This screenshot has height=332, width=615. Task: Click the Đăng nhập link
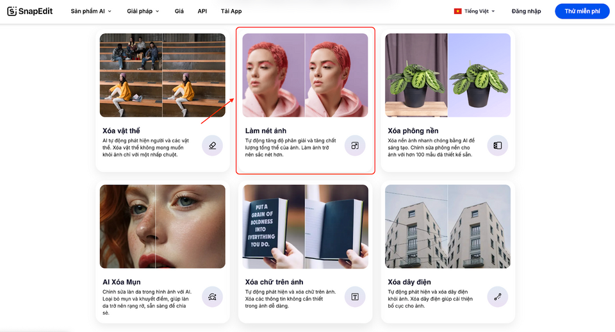pos(526,11)
